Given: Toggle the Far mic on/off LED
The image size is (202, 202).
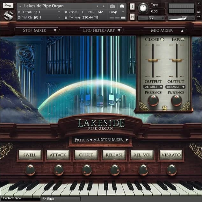Looking at the screenshot, I should click(183, 39).
